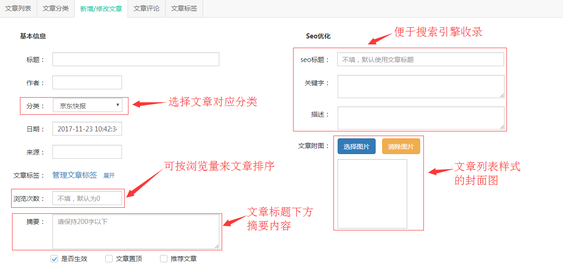Enable the 文章置顶 checkbox
This screenshot has width=563, height=267.
pos(109,259)
